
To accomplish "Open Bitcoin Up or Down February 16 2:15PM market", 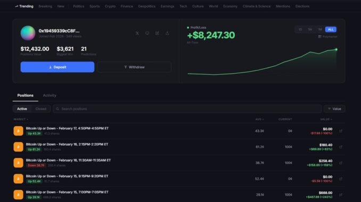I will point(67,144).
